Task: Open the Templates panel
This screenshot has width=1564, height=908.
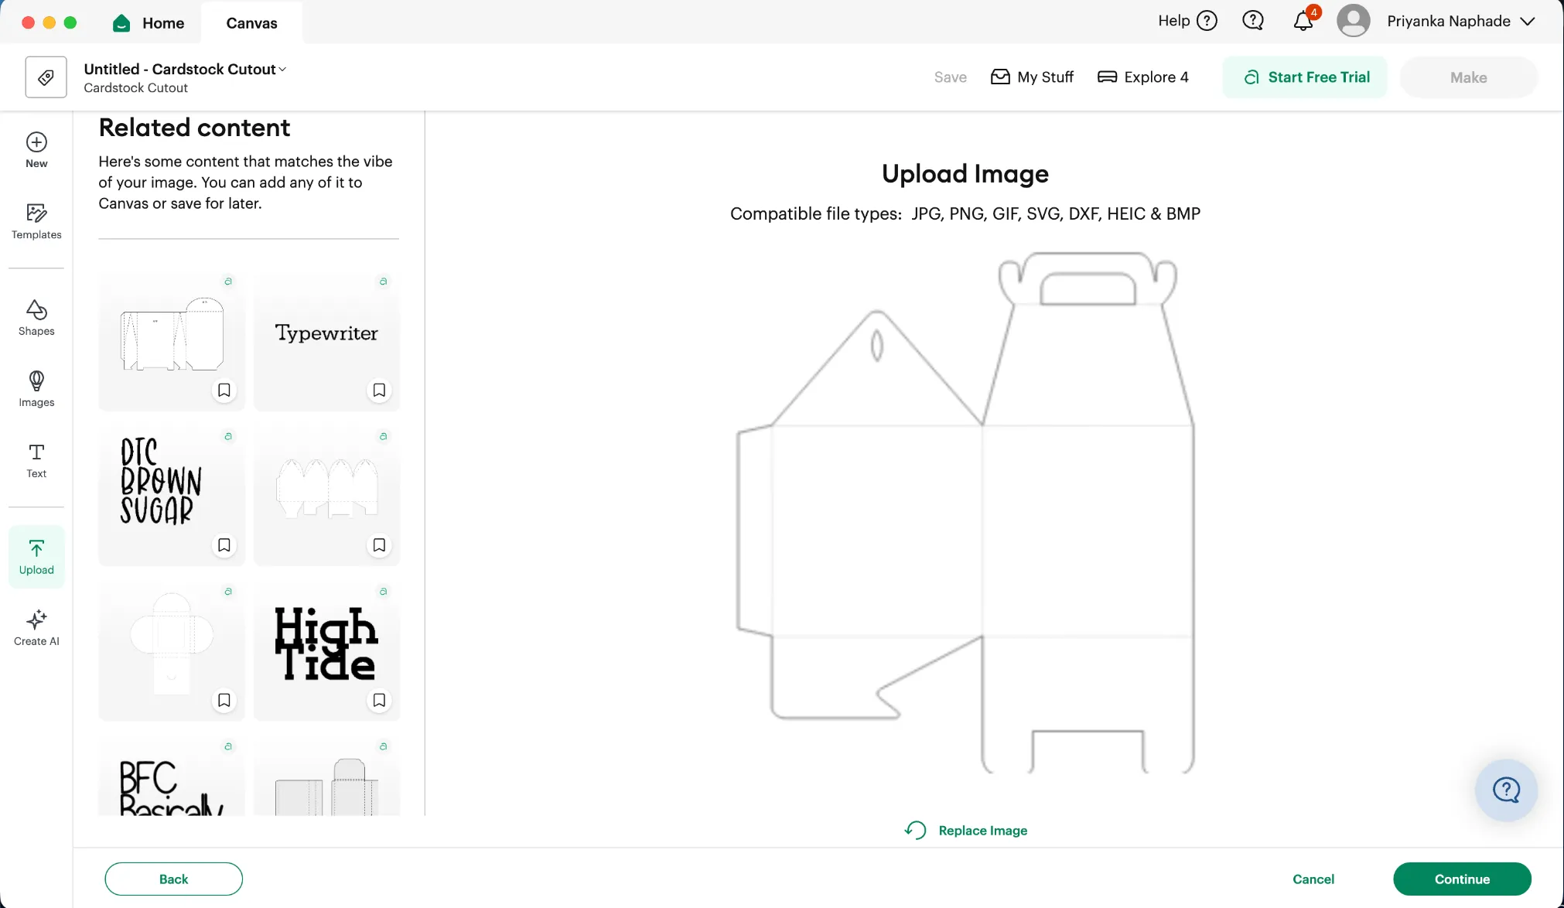Action: (x=36, y=221)
